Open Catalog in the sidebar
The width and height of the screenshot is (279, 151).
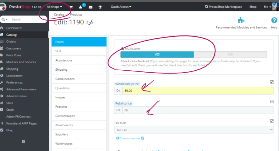[24, 35]
